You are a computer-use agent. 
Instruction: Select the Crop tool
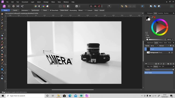pyautogui.click(x=2, y=23)
